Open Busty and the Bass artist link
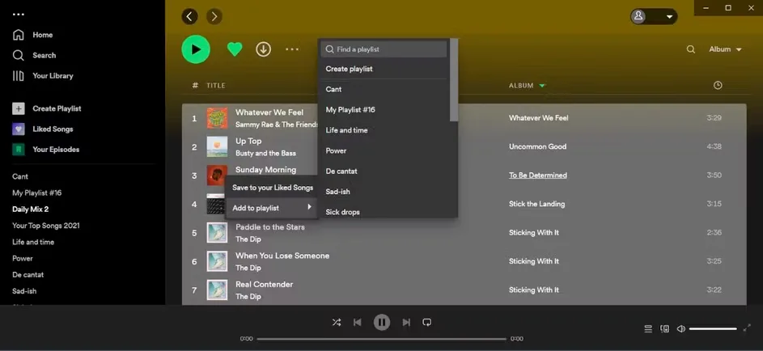763x351 pixels. pos(265,153)
